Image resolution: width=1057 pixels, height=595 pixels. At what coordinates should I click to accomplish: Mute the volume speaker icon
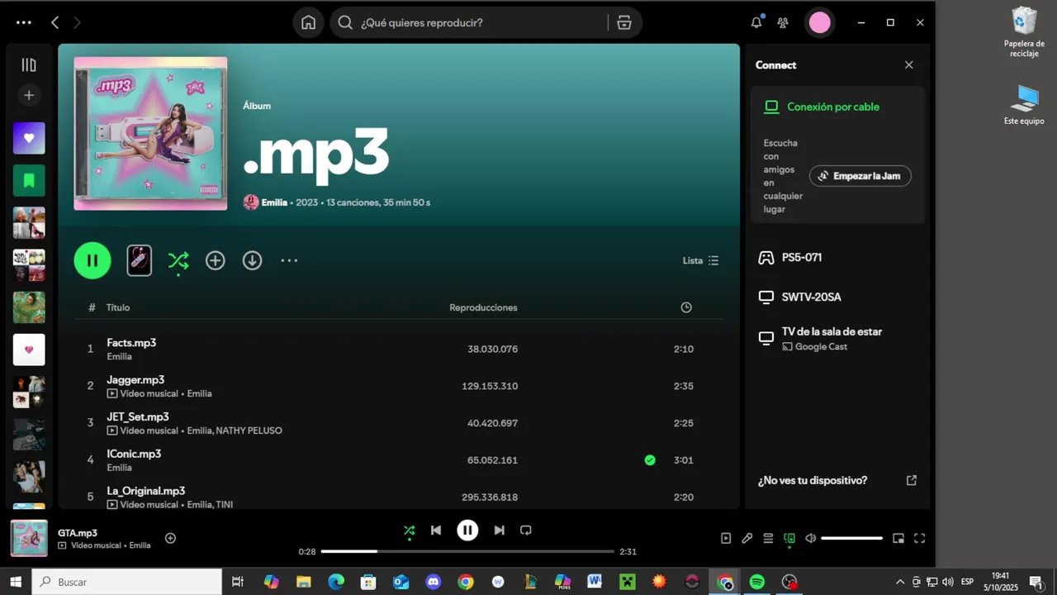pyautogui.click(x=811, y=538)
